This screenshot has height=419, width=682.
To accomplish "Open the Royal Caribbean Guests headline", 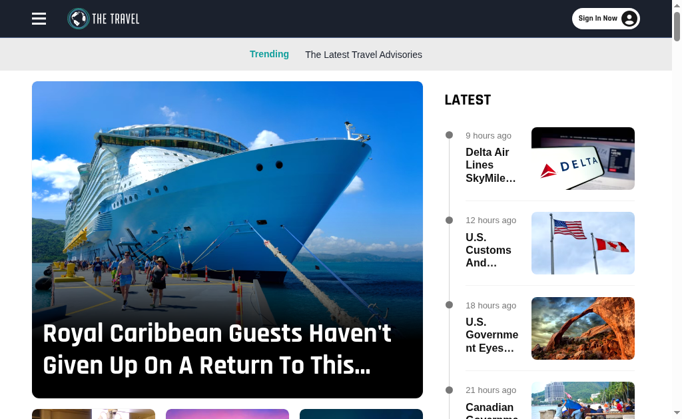I will 218,349.
